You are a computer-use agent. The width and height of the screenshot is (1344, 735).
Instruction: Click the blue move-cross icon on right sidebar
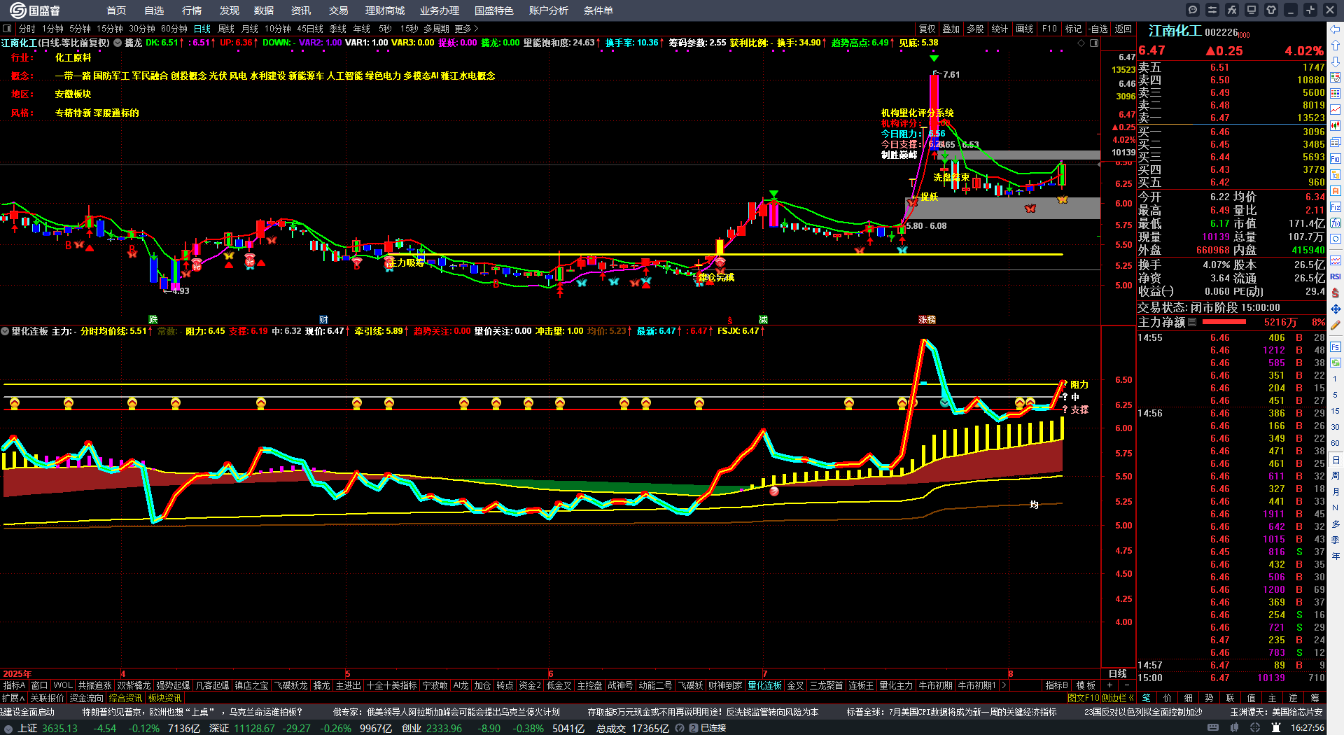tap(1336, 309)
